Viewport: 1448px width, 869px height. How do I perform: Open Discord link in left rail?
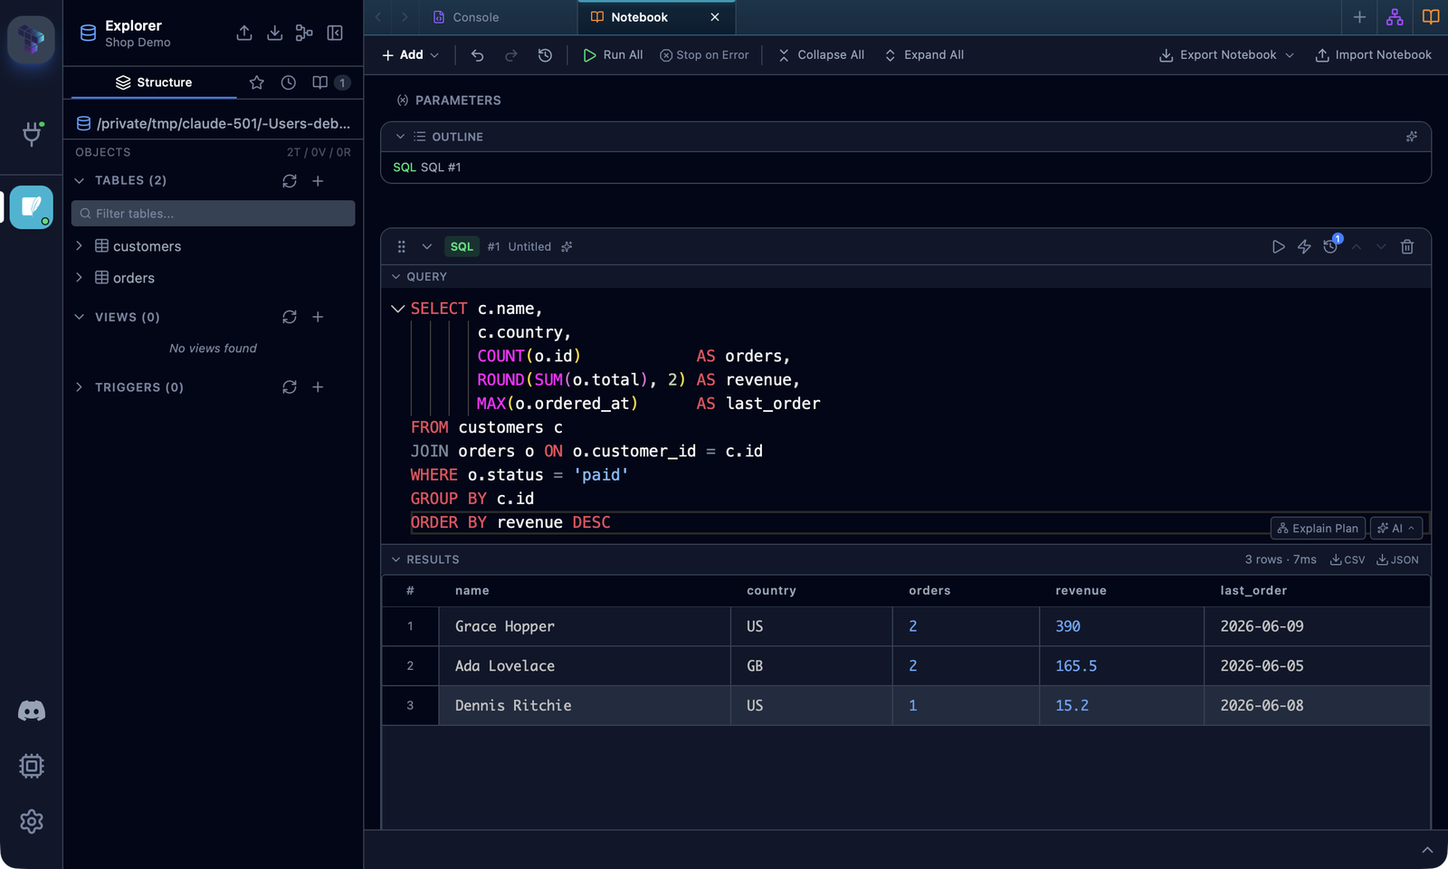32,711
